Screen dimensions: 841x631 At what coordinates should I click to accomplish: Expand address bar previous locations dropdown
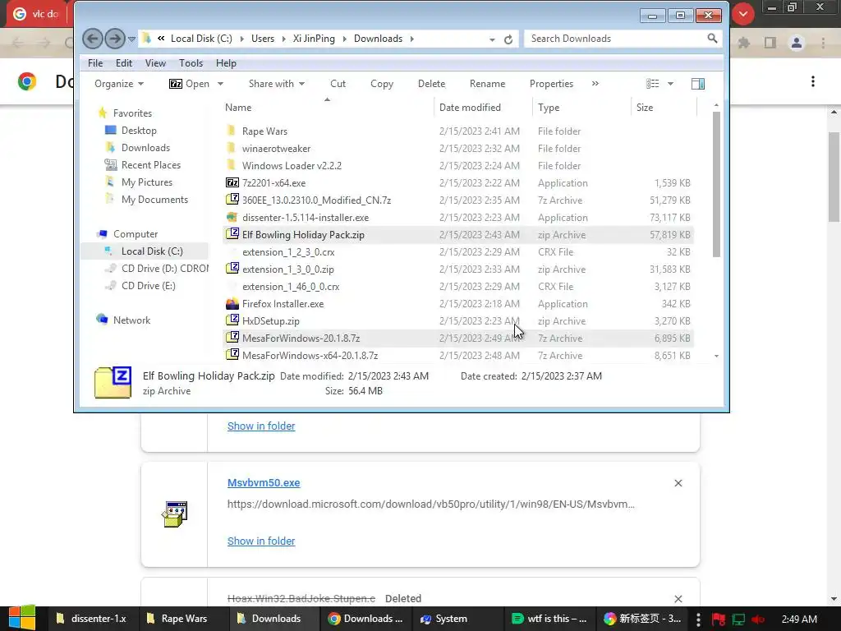(x=492, y=39)
